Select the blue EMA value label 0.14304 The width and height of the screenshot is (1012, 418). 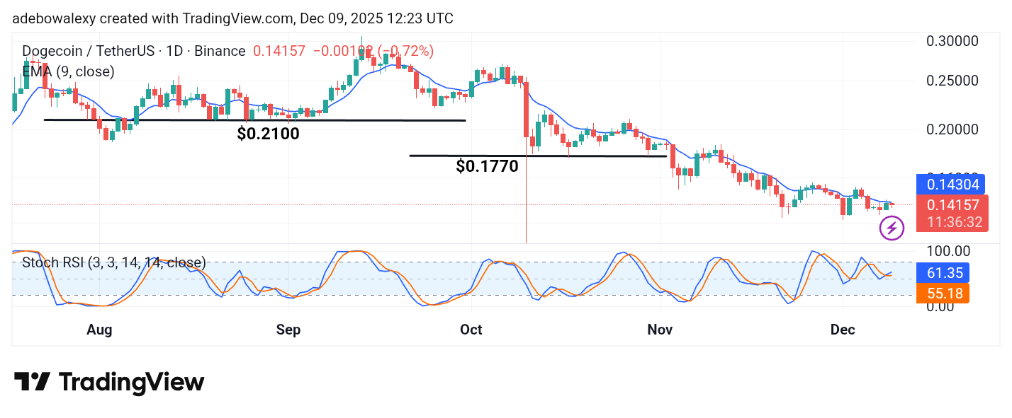click(951, 185)
